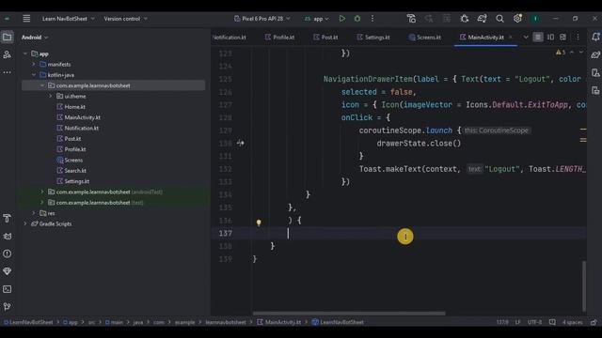Switch to Post.kt tab

[325, 38]
